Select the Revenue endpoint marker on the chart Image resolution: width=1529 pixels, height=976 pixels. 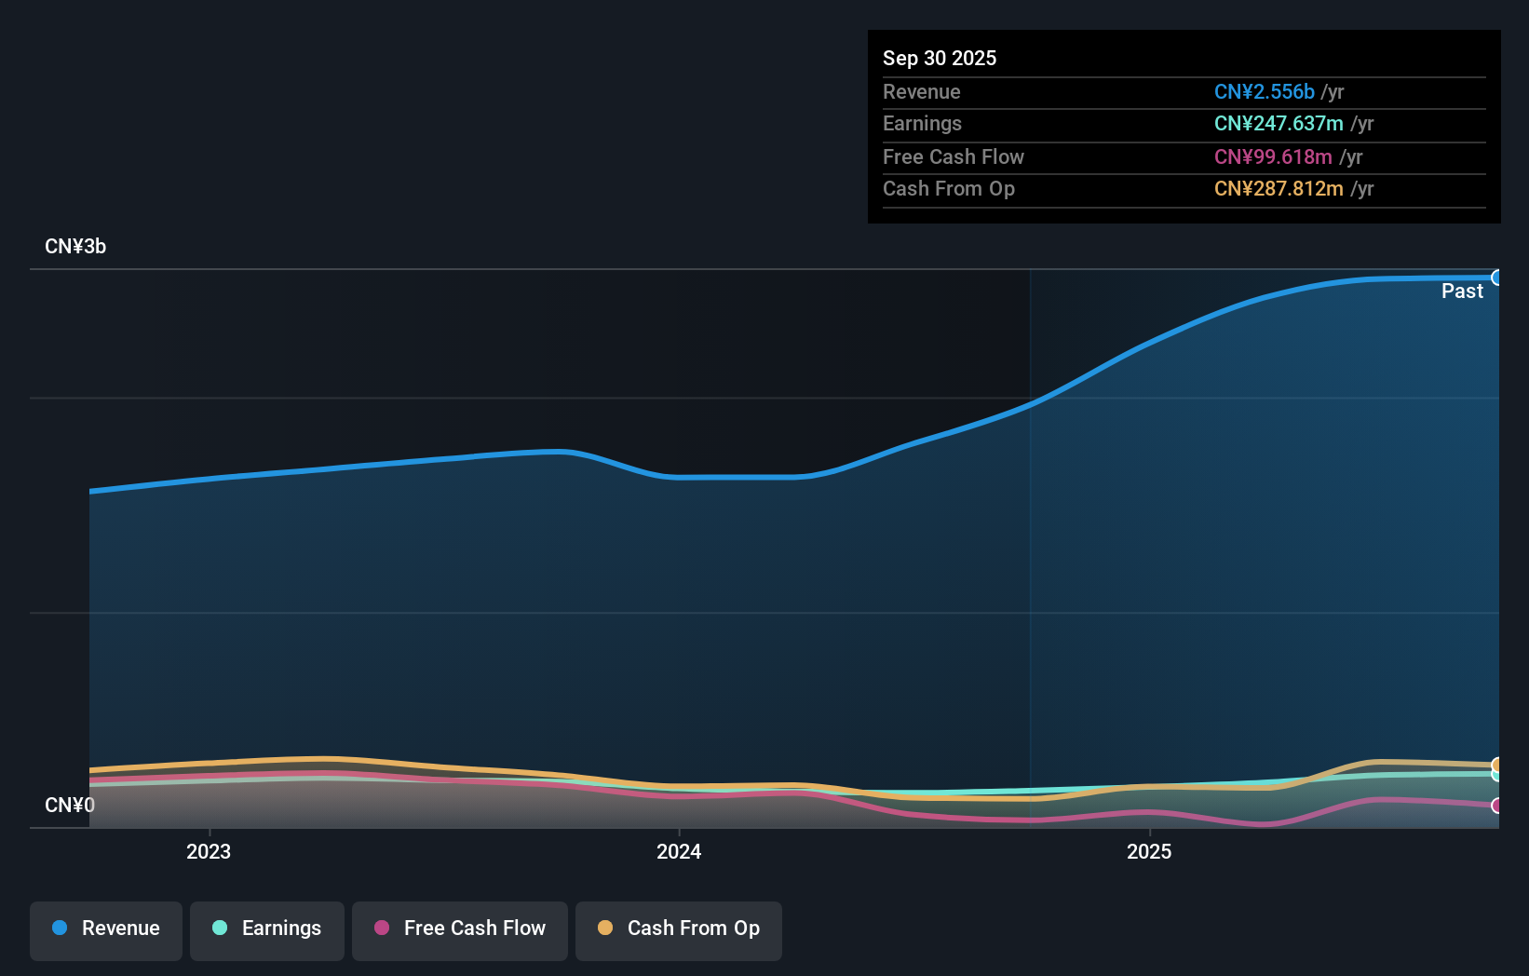click(1497, 278)
